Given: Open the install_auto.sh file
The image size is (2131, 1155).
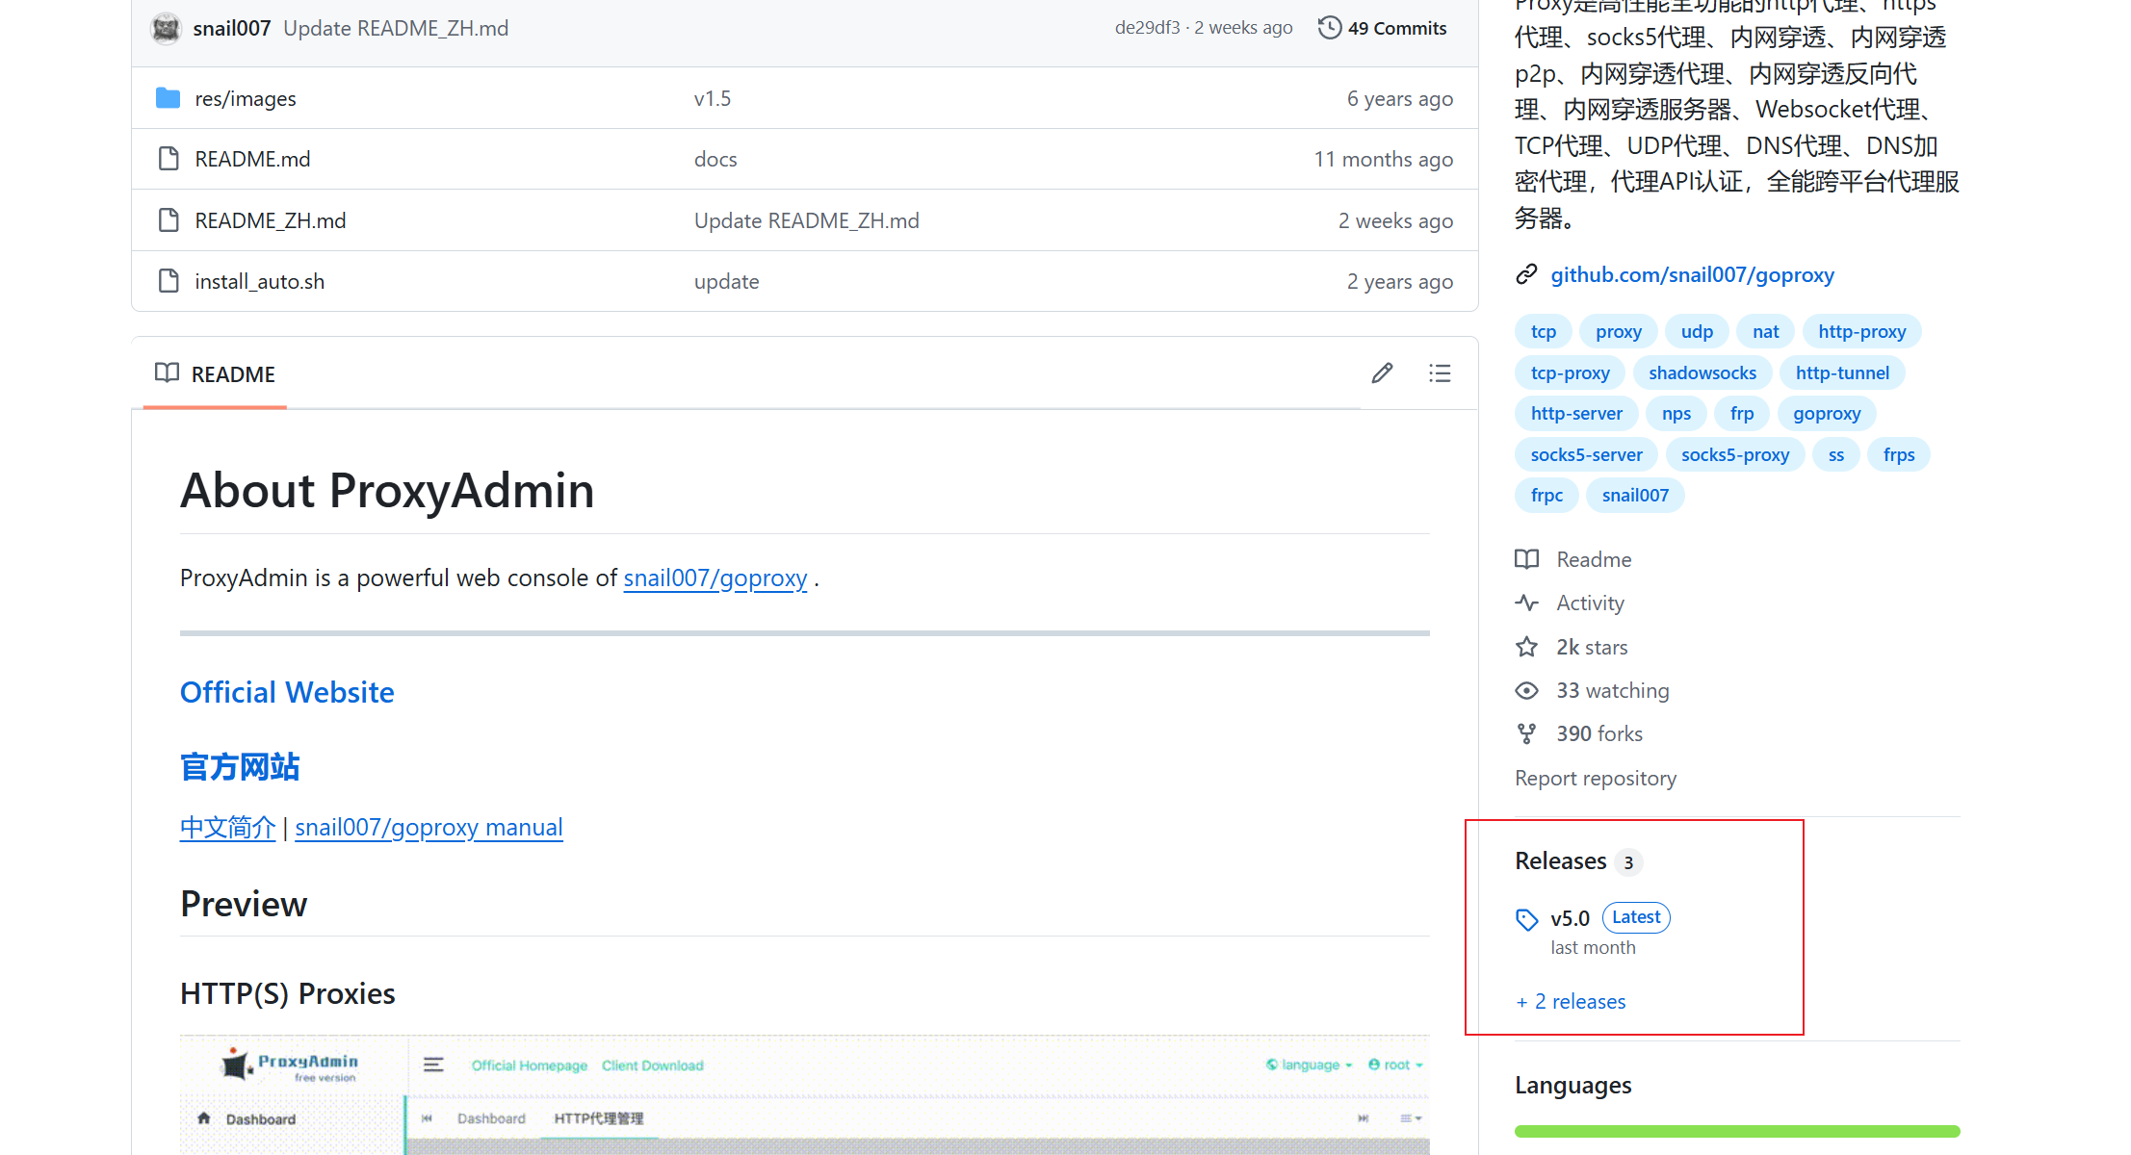Looking at the screenshot, I should click(259, 282).
